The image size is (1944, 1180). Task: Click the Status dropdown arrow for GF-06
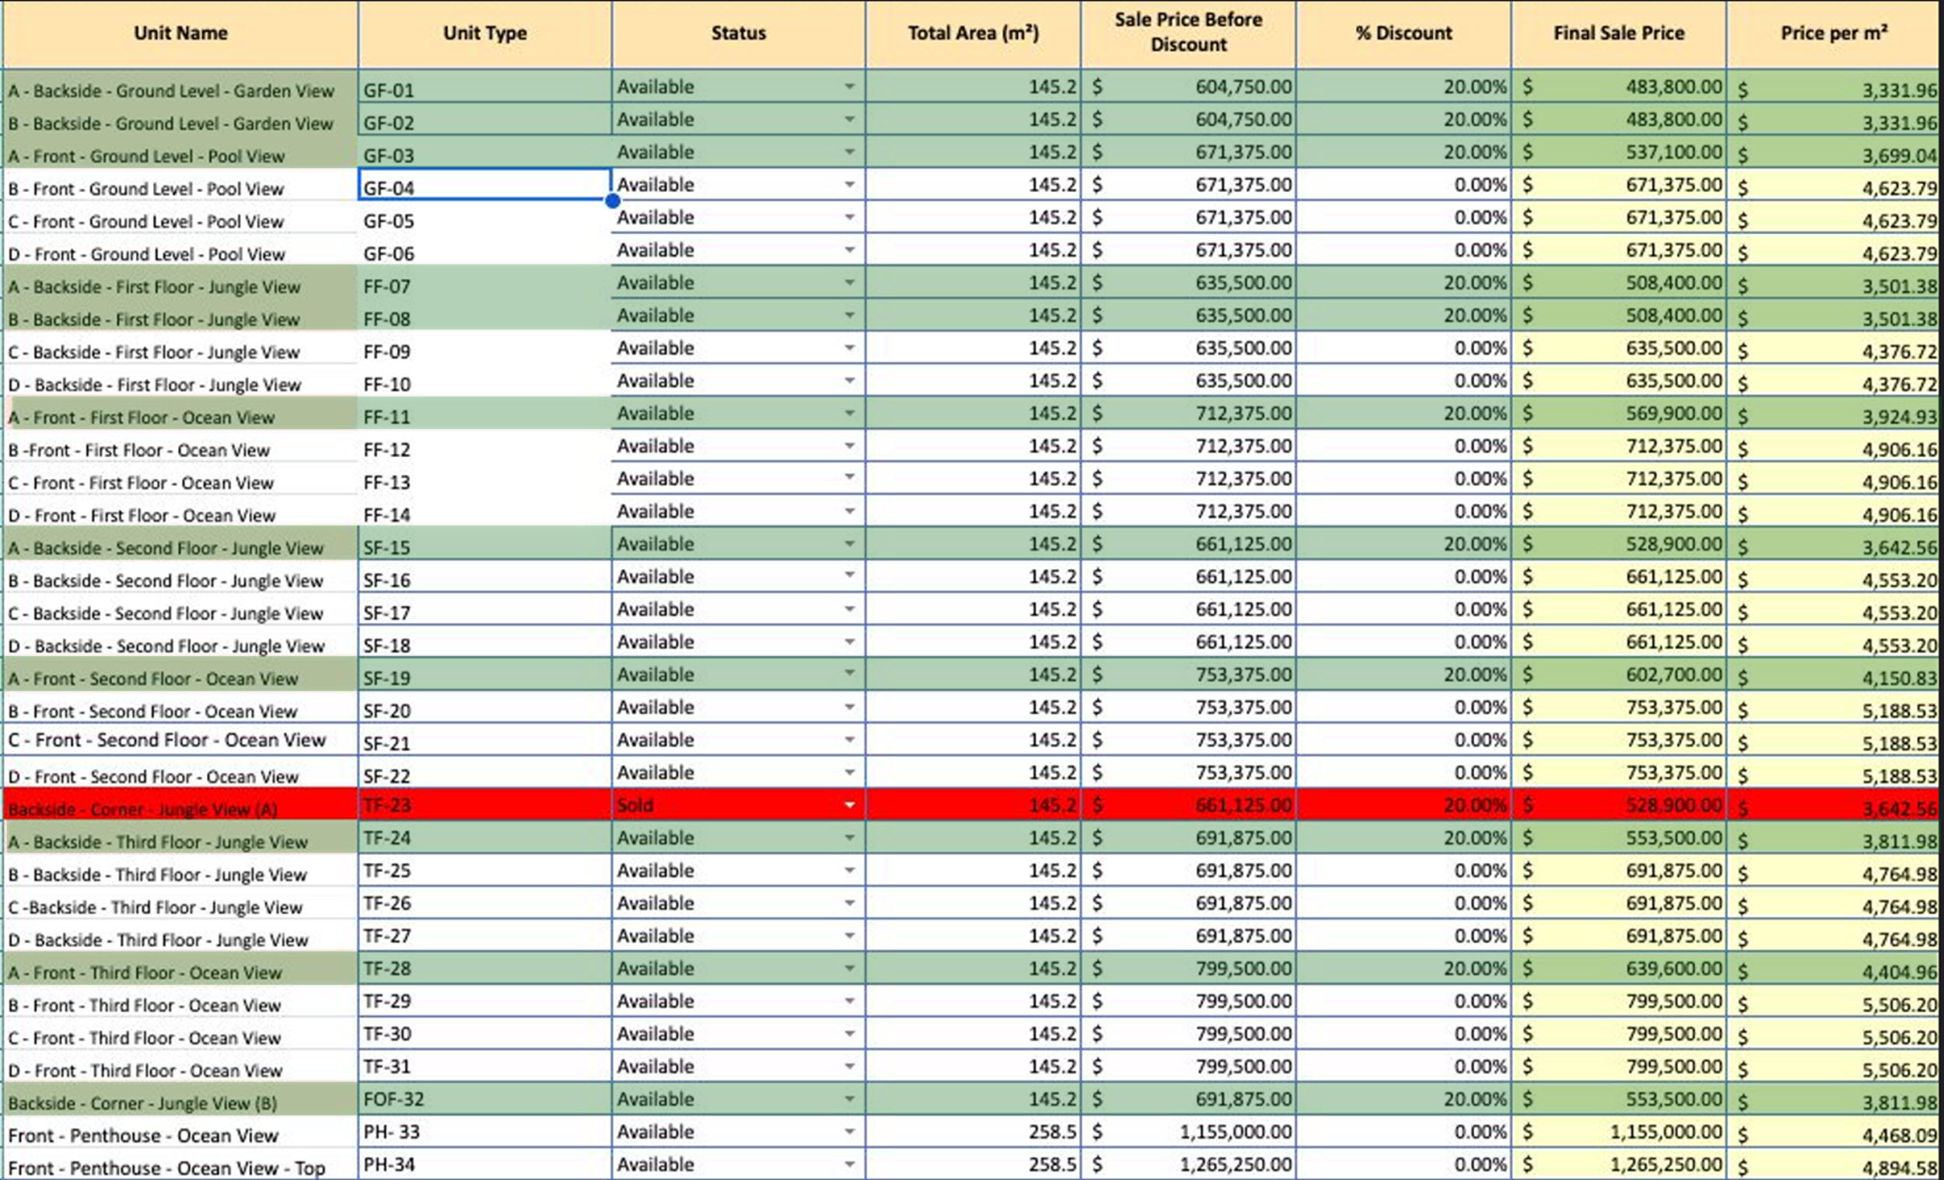(849, 250)
